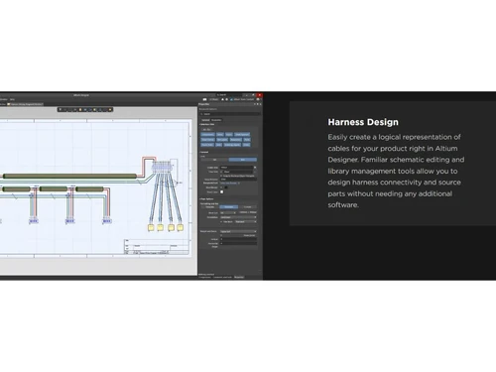Switch to the Parameters tab in Properties

[216, 120]
